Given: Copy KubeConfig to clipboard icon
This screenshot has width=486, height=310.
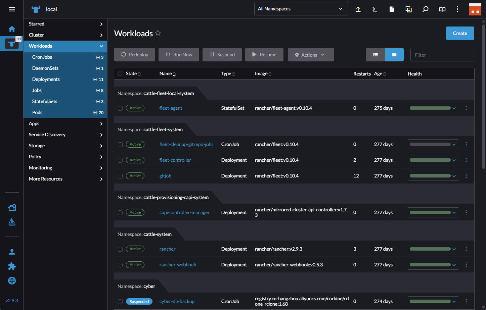Looking at the screenshot, I should (408, 9).
